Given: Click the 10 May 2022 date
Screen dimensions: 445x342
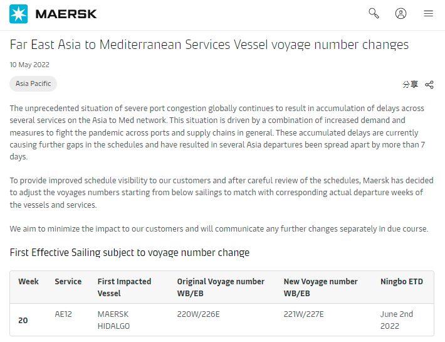Looking at the screenshot, I should (29, 65).
